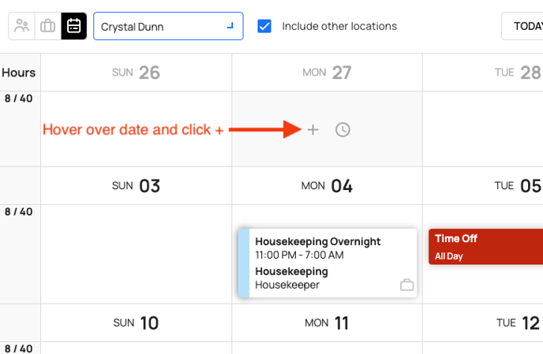This screenshot has width=543, height=354.
Task: Switch to the positions briefcase view icon
Action: coord(48,26)
